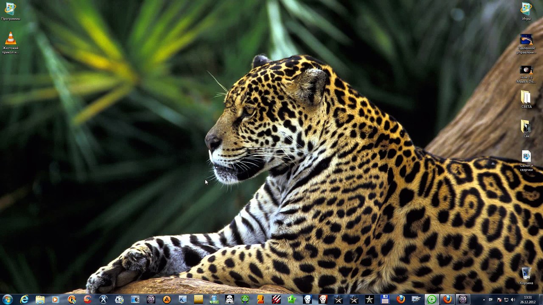The image size is (543, 305).
Task: Open Windows Explorer folder on taskbar
Action: pyautogui.click(x=40, y=299)
